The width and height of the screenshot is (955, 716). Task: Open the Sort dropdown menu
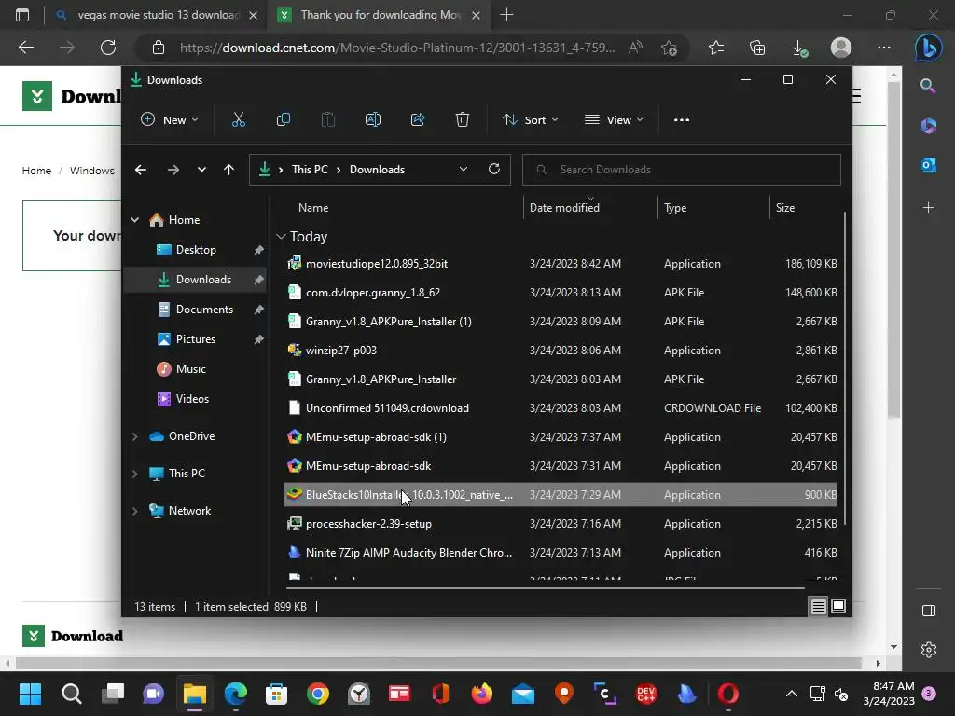click(530, 120)
